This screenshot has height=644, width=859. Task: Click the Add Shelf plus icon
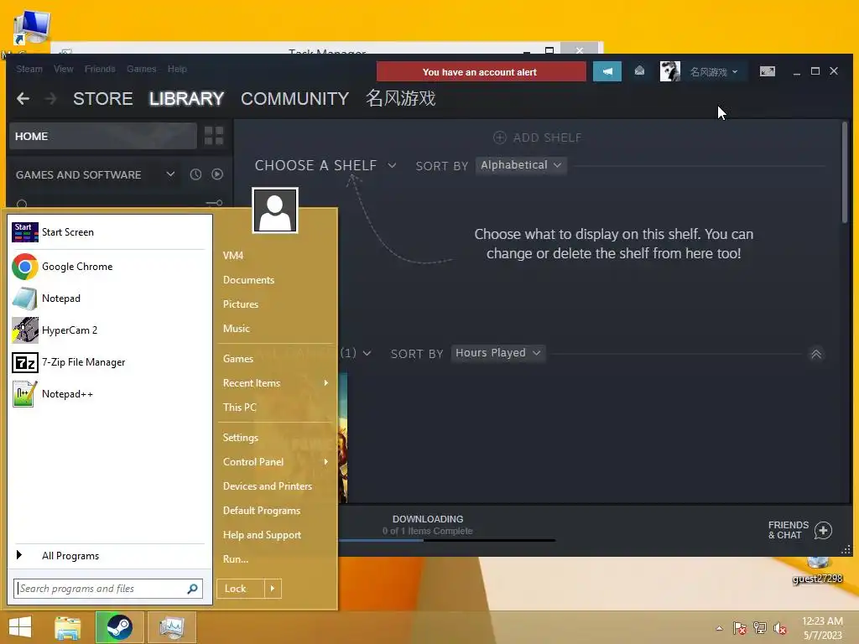[500, 138]
